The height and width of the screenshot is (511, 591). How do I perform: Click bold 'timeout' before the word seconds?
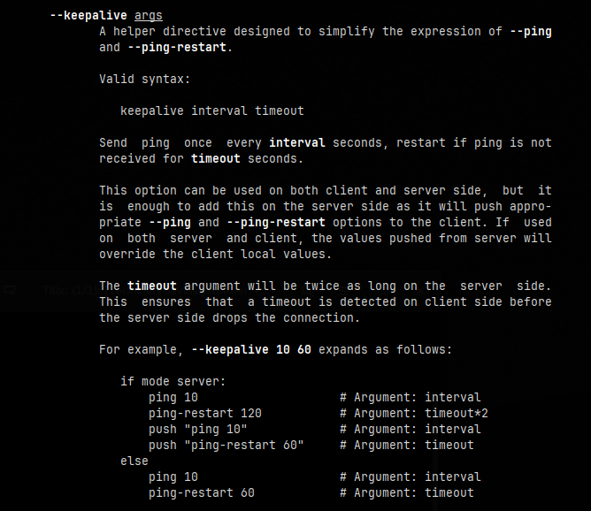215,158
